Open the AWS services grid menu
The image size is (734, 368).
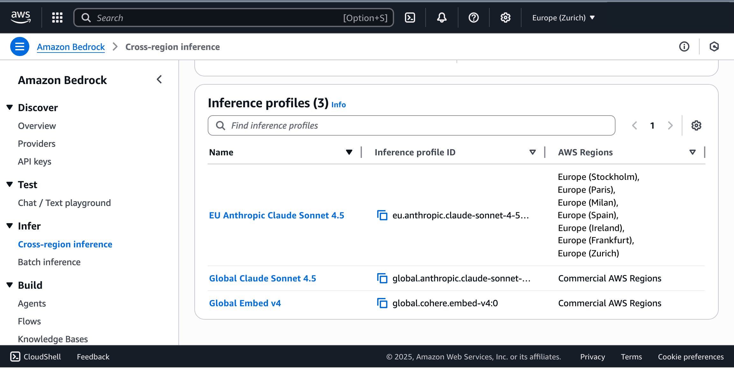(x=57, y=18)
